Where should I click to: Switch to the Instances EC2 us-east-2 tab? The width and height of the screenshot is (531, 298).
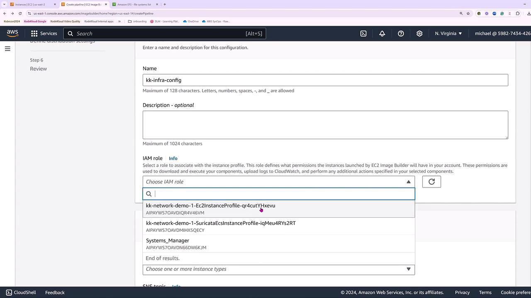pos(33,5)
